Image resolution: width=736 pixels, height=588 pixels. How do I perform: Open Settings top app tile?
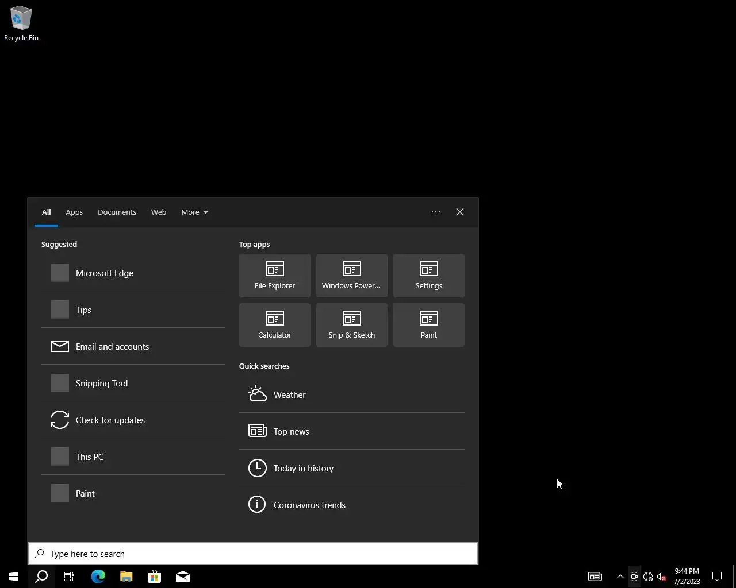pos(429,276)
